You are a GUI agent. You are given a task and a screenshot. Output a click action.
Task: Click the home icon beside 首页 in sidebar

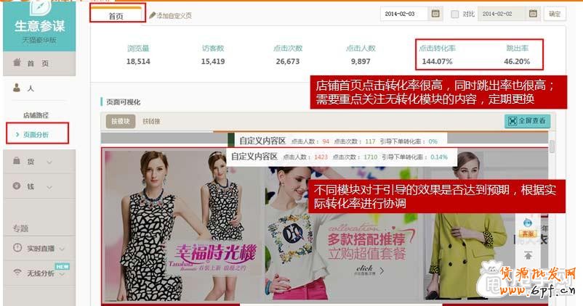point(17,64)
